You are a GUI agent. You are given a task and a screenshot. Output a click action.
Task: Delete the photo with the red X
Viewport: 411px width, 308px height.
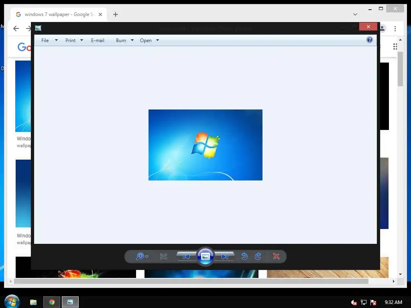(276, 256)
